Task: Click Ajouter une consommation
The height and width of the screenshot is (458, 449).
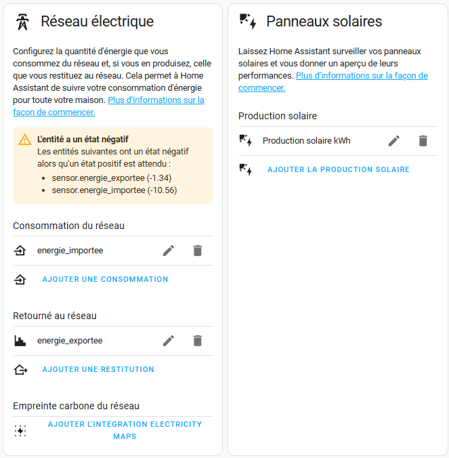Action: (105, 279)
